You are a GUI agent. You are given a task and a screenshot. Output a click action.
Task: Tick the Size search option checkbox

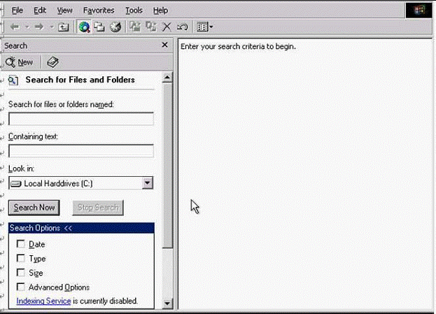(x=21, y=273)
